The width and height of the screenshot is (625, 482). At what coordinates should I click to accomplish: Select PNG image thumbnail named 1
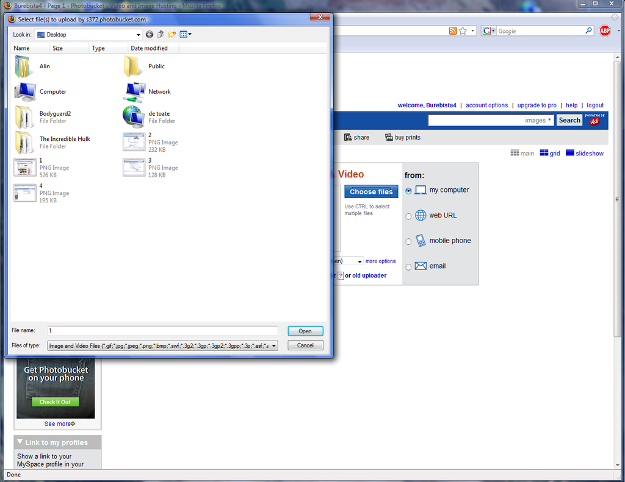(x=24, y=167)
